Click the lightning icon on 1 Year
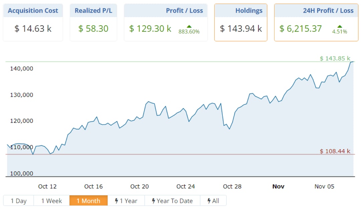 click(x=117, y=201)
